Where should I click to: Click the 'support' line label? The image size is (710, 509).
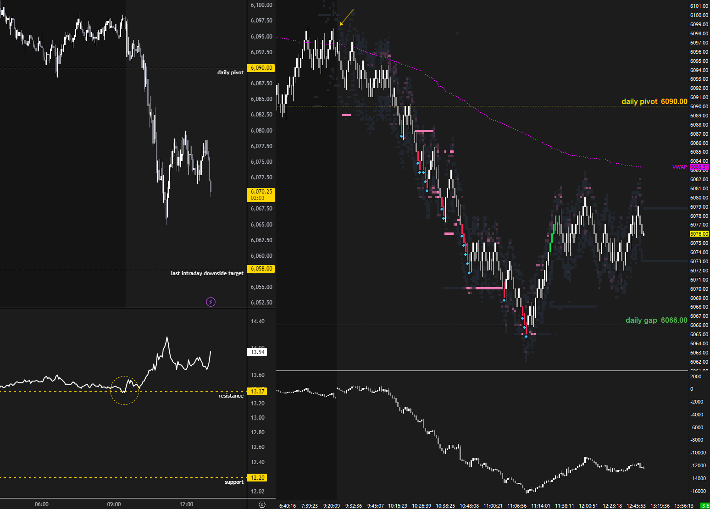[x=234, y=482]
